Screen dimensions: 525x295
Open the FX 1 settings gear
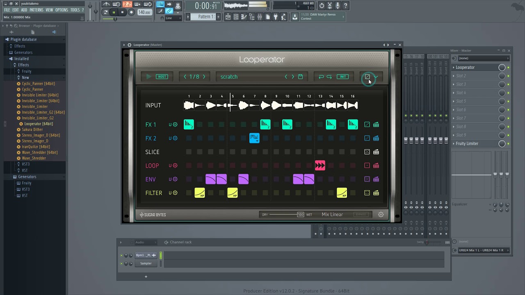175,125
